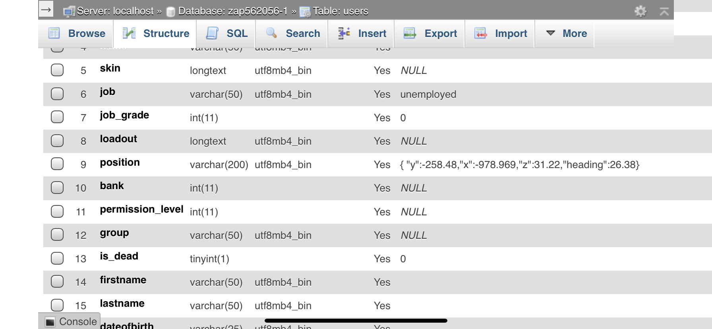
Task: Tick the checkbox for the bank column
Action: (57, 188)
